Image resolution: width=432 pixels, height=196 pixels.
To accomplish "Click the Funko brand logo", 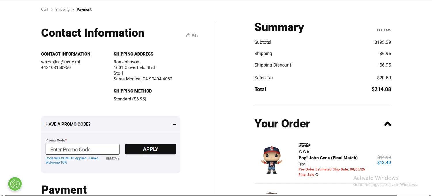I will [x=304, y=145].
